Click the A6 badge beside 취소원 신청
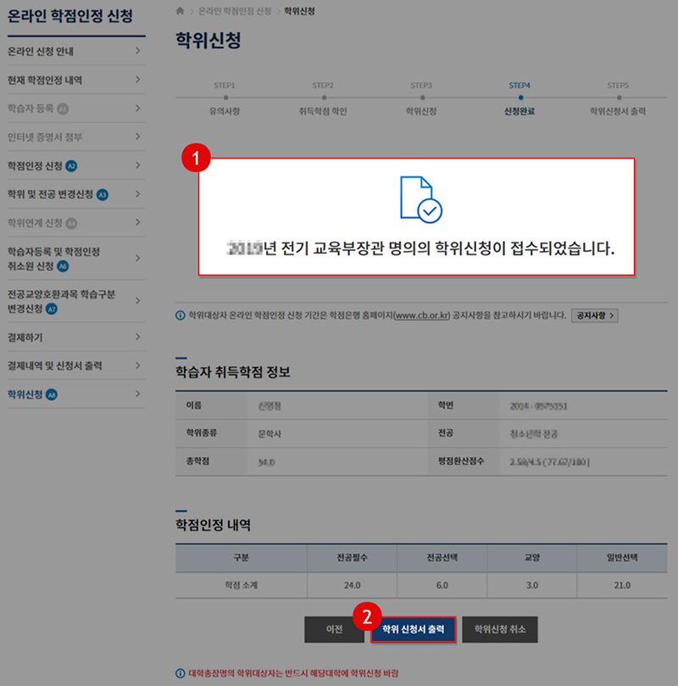 [x=63, y=265]
